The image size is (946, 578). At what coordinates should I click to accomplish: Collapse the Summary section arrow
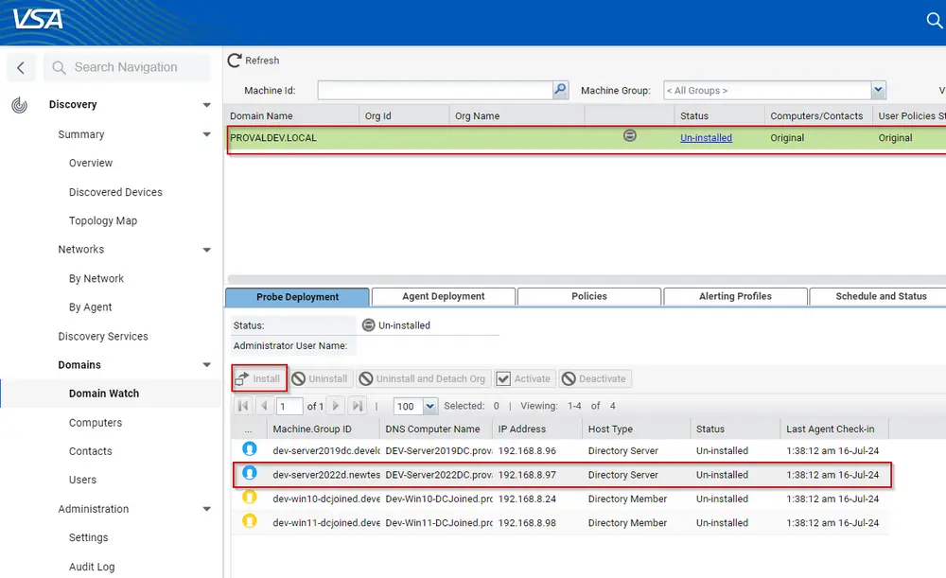[207, 134]
